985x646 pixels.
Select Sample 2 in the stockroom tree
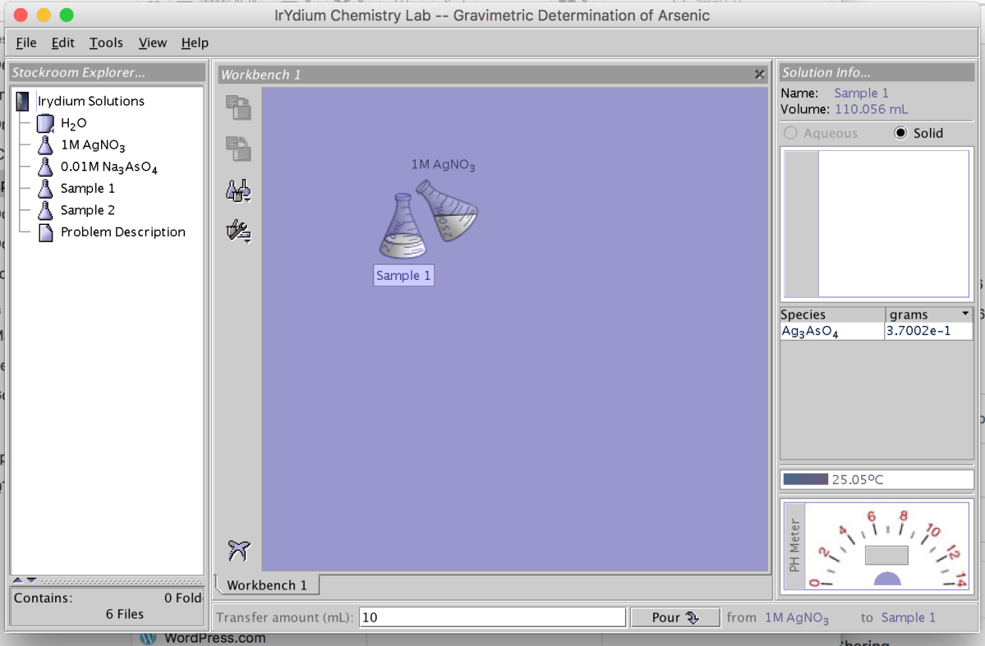click(x=87, y=210)
